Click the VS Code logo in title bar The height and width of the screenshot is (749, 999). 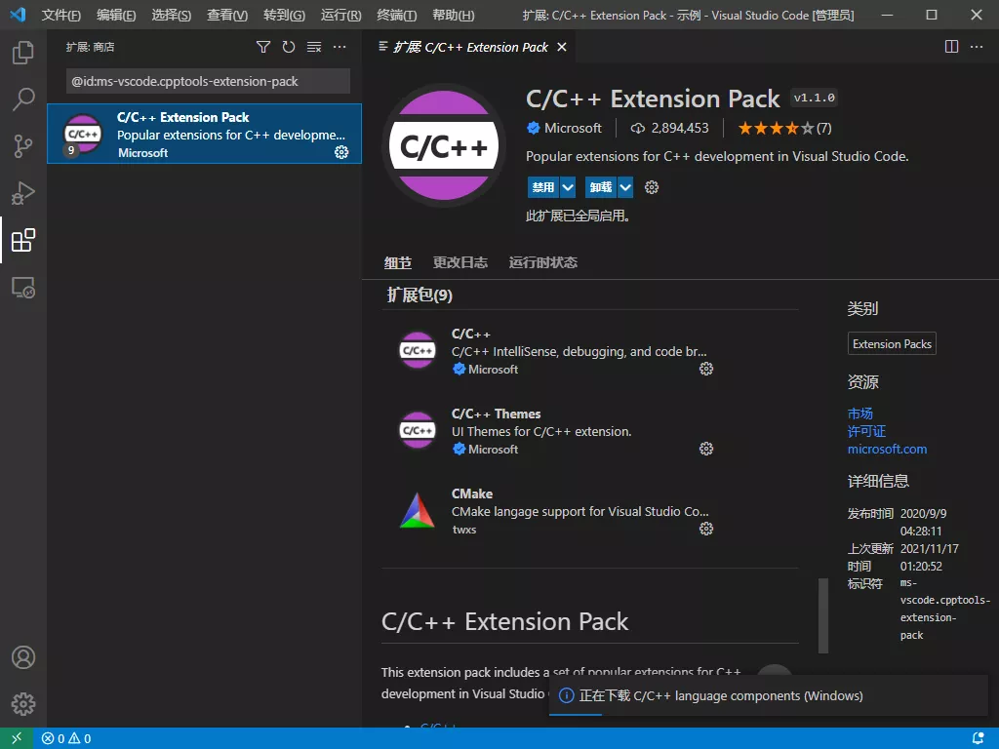18,14
